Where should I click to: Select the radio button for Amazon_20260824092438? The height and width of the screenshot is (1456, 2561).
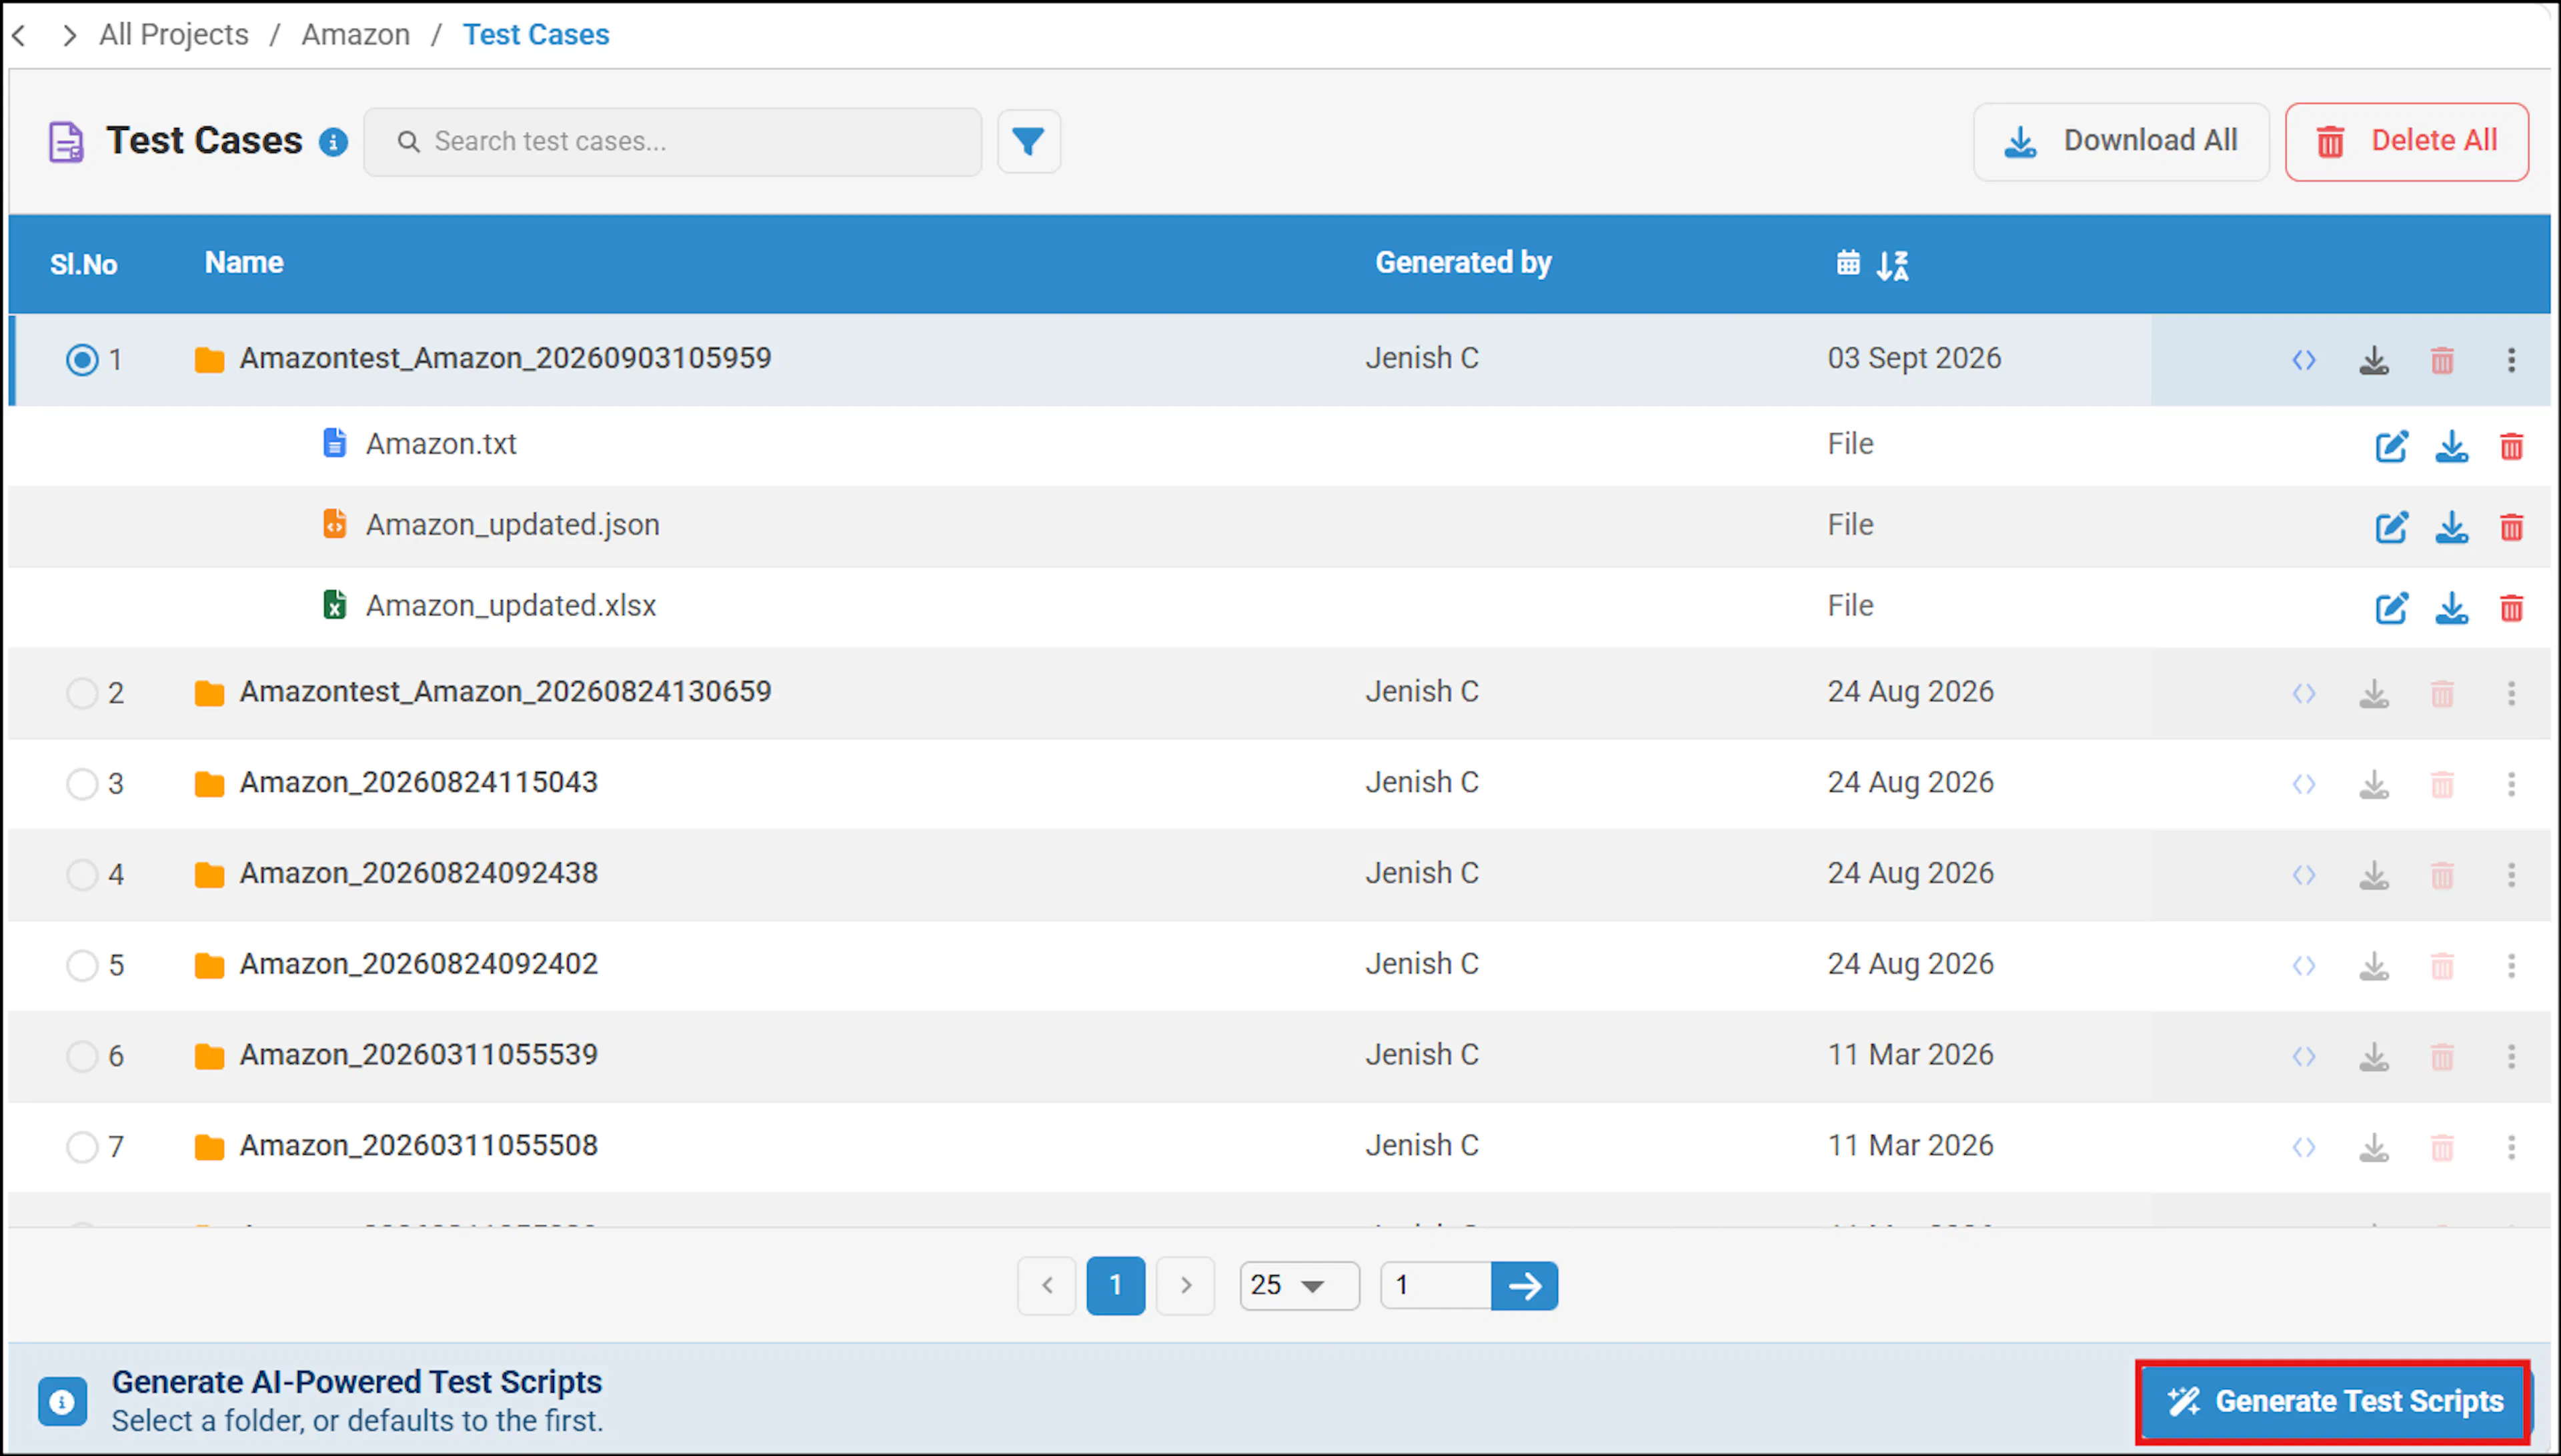click(x=82, y=875)
